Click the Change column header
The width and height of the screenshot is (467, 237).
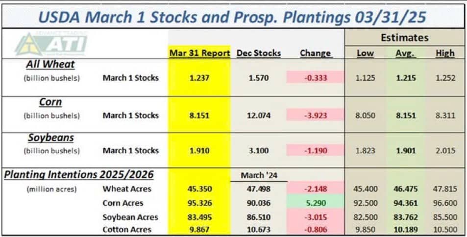click(315, 53)
